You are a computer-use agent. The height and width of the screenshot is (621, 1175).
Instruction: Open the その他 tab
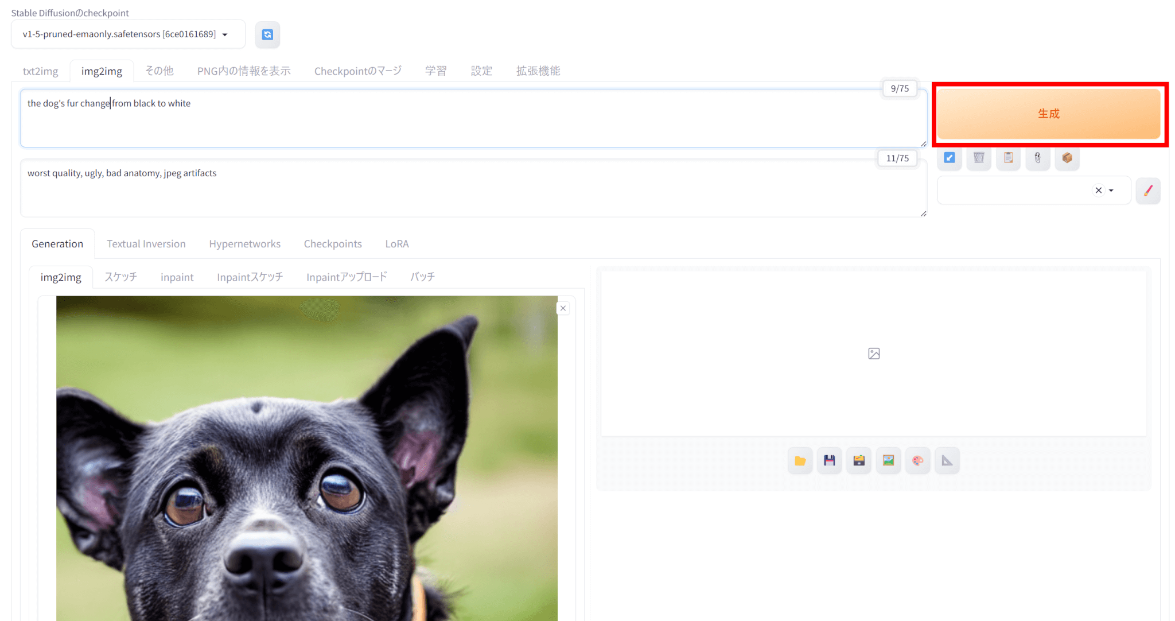(x=159, y=71)
